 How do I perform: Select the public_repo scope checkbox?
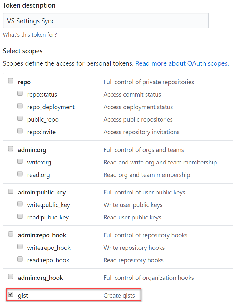(x=20, y=118)
